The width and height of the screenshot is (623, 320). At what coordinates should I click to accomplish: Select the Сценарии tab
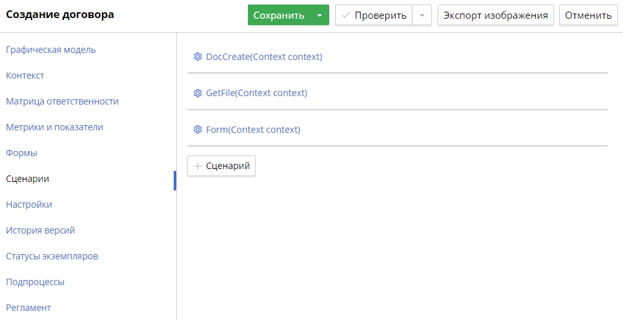click(27, 179)
